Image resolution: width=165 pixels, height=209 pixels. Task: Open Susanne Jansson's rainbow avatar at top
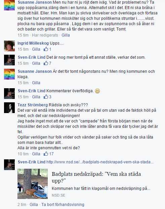point(9,5)
